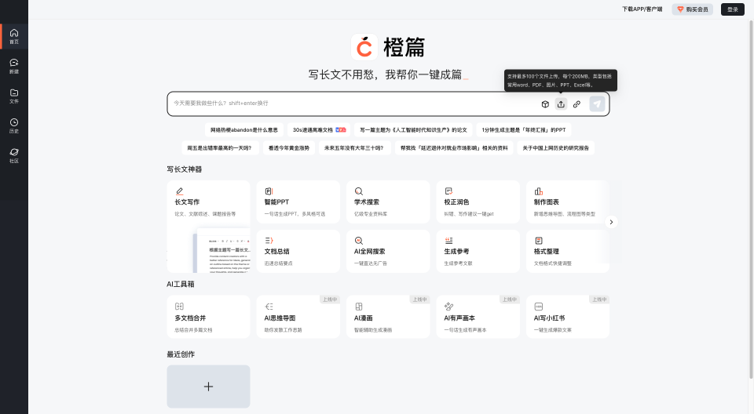The image size is (754, 414).
Task: Click the 校正润色 card icon
Action: click(448, 191)
